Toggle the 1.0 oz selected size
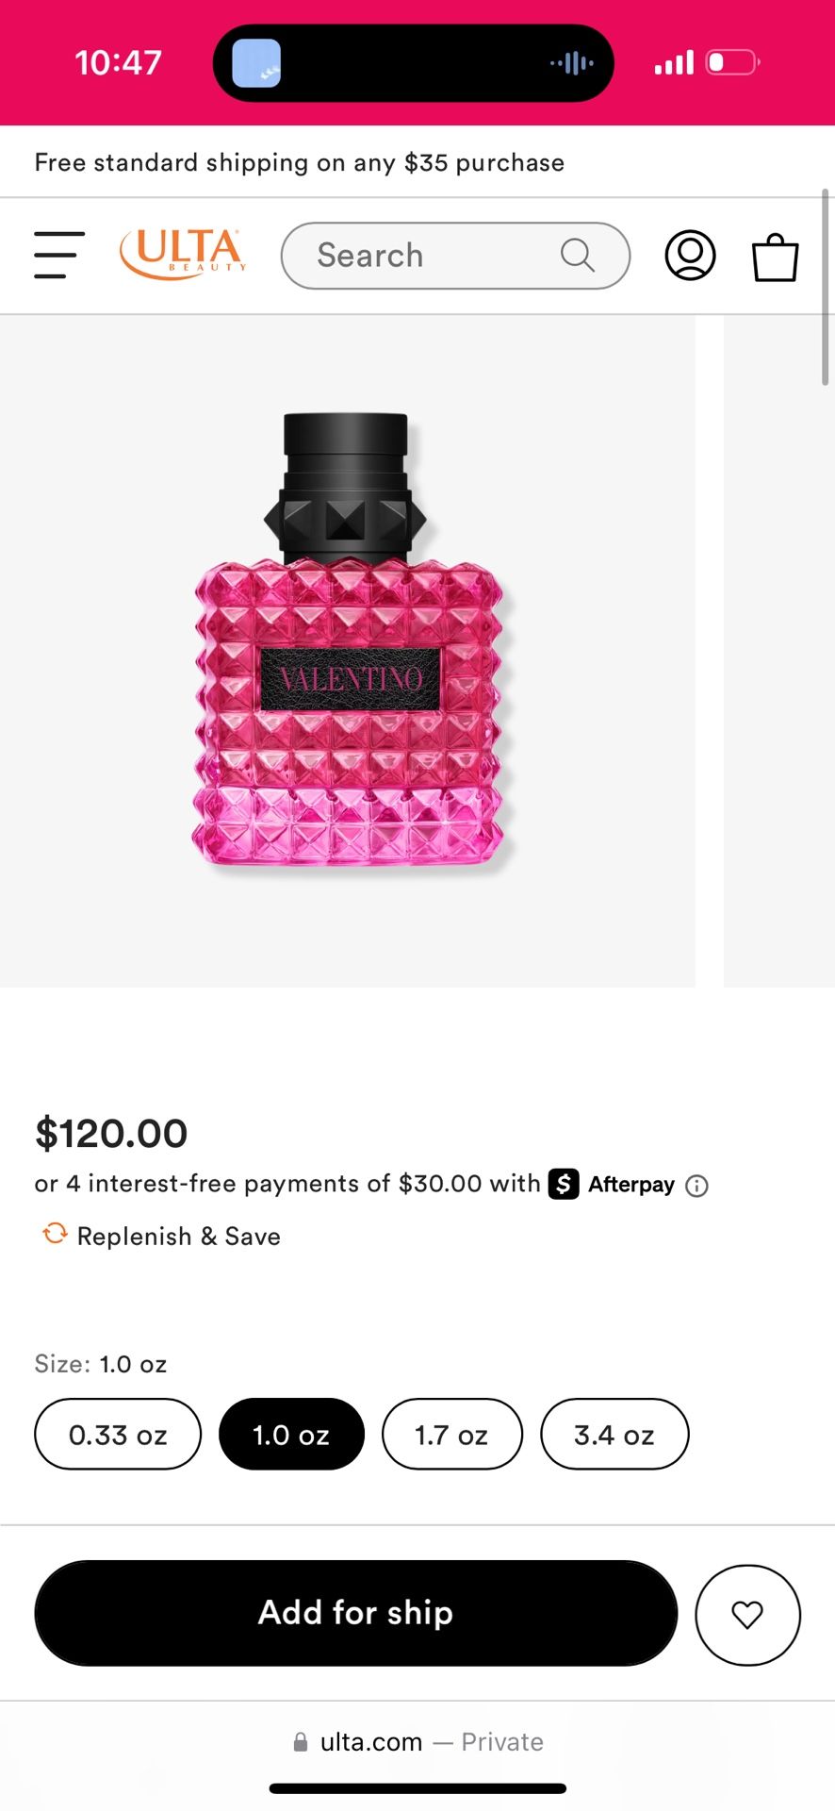 [x=291, y=1434]
